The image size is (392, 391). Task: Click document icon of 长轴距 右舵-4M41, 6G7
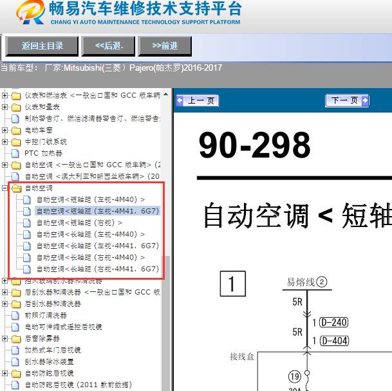tap(27, 269)
